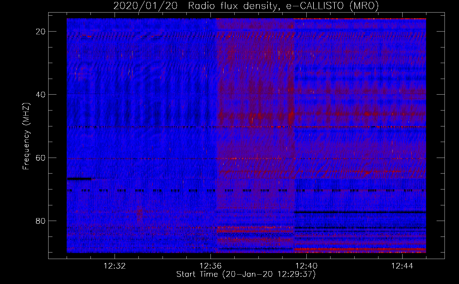This screenshot has height=284, width=459.
Task: Click the frequency tick label "60"
Action: click(41, 158)
